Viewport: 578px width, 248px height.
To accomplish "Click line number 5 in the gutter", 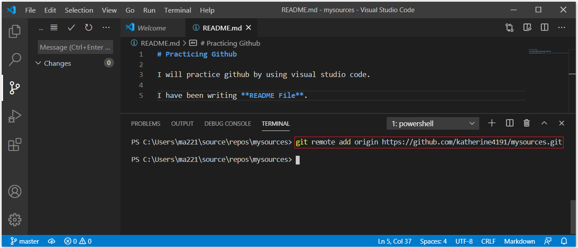I will [141, 95].
